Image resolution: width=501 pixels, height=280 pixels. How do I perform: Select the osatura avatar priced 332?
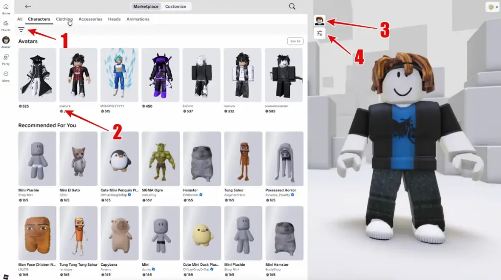[x=243, y=75]
